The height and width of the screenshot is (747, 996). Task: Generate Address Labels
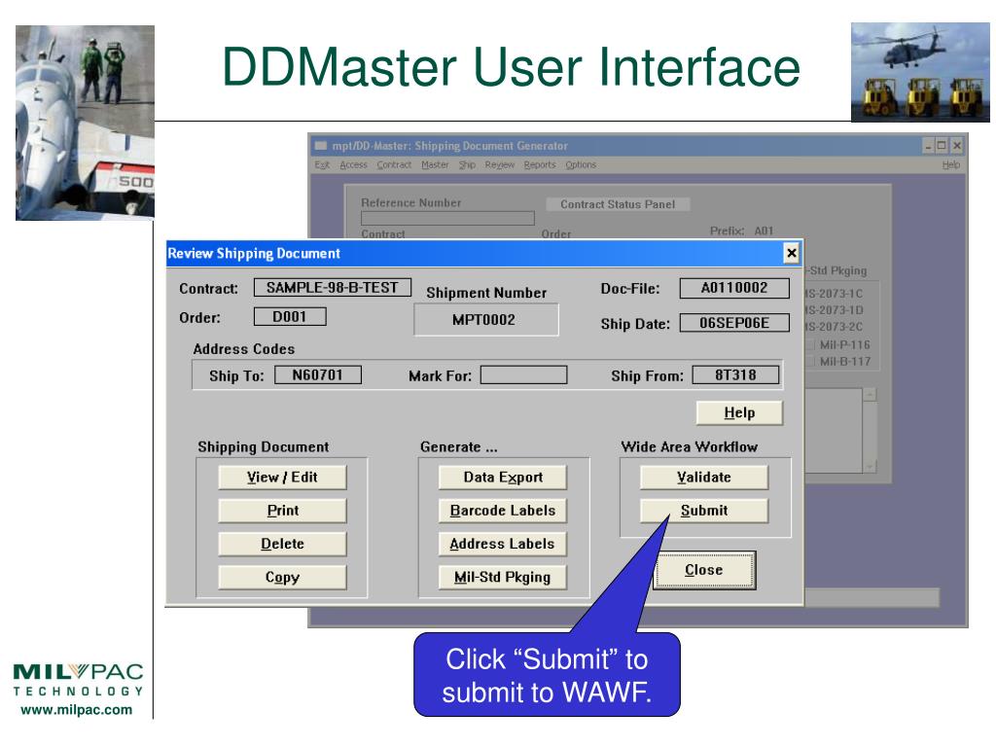pyautogui.click(x=503, y=544)
